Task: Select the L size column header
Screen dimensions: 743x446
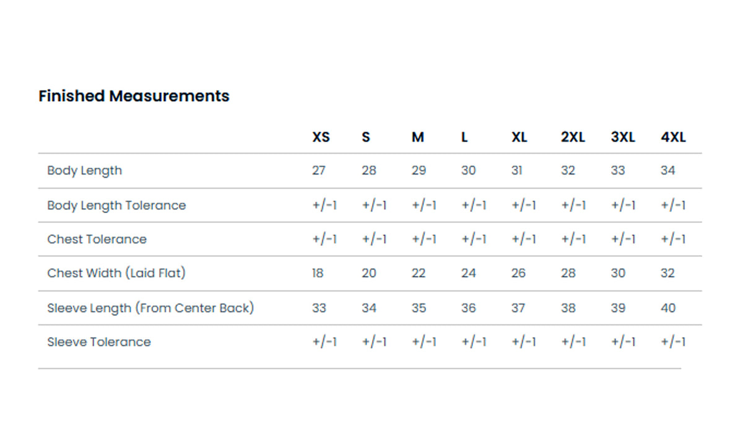Action: [464, 138]
